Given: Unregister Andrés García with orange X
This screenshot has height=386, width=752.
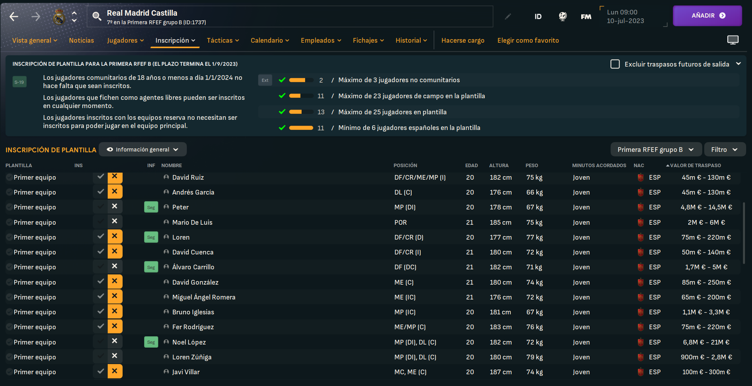Looking at the screenshot, I should point(115,192).
